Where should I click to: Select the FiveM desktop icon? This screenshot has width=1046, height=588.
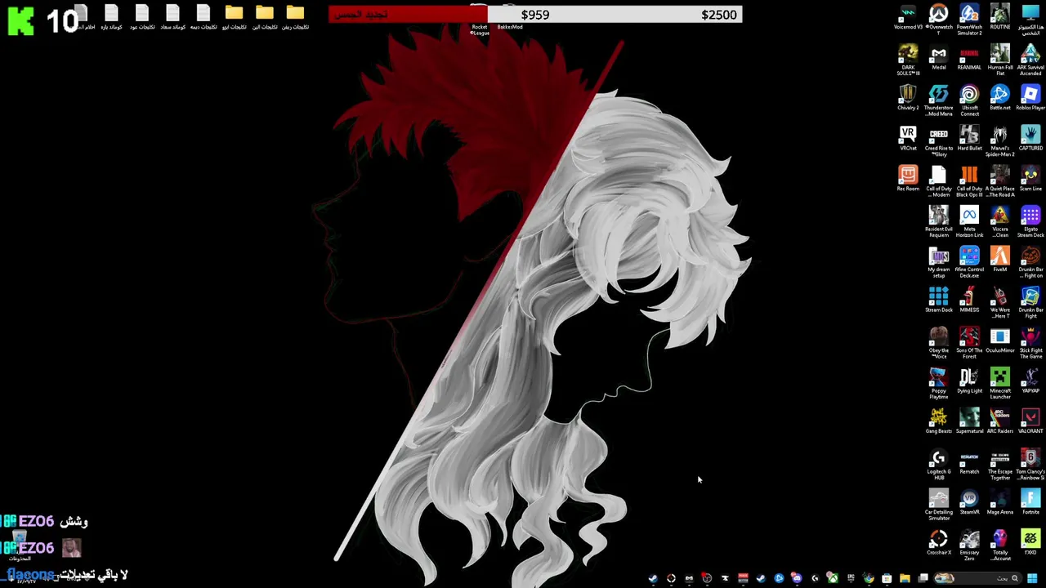tap(999, 260)
